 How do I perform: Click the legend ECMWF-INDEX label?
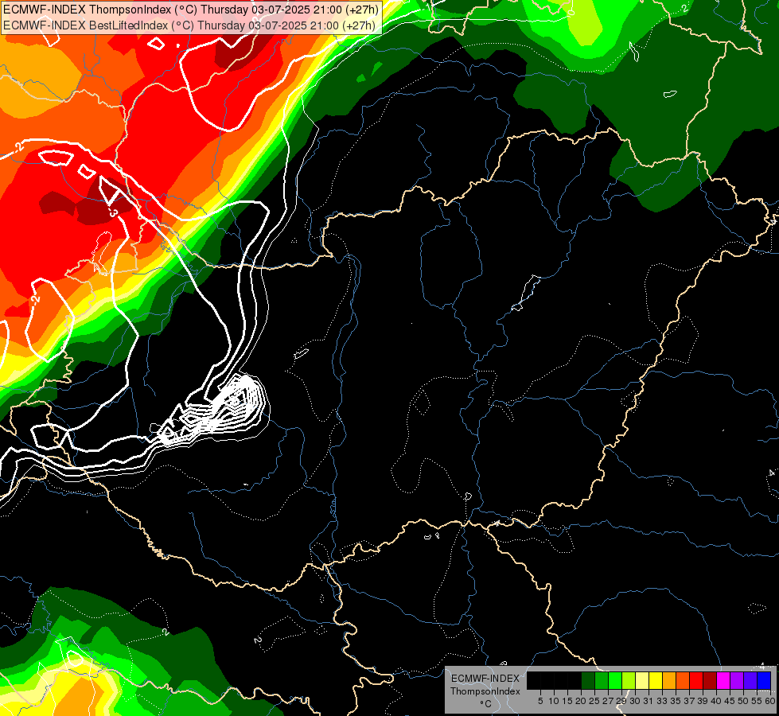coord(485,679)
